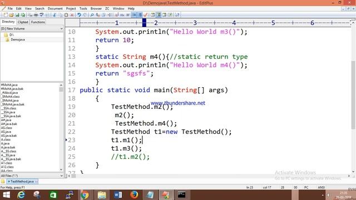Open the Window menu

[x=118, y=9]
